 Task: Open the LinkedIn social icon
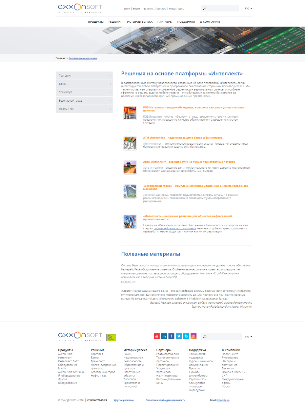click(x=164, y=336)
